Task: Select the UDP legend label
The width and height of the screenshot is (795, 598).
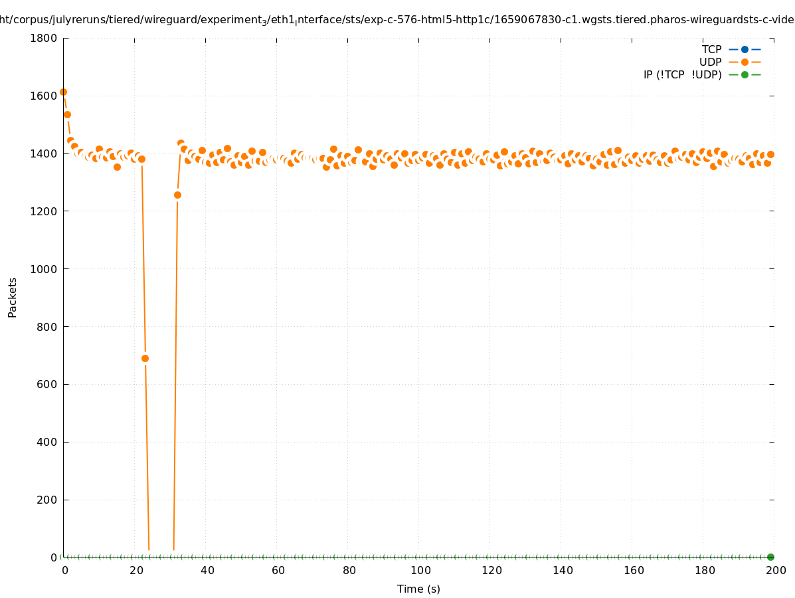Action: (710, 62)
